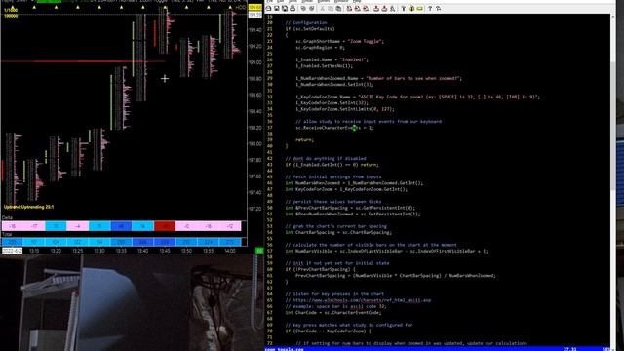Screen dimensions: 624x351
Task: Click the green circular icon in editor toolbar
Action: (x=411, y=9)
